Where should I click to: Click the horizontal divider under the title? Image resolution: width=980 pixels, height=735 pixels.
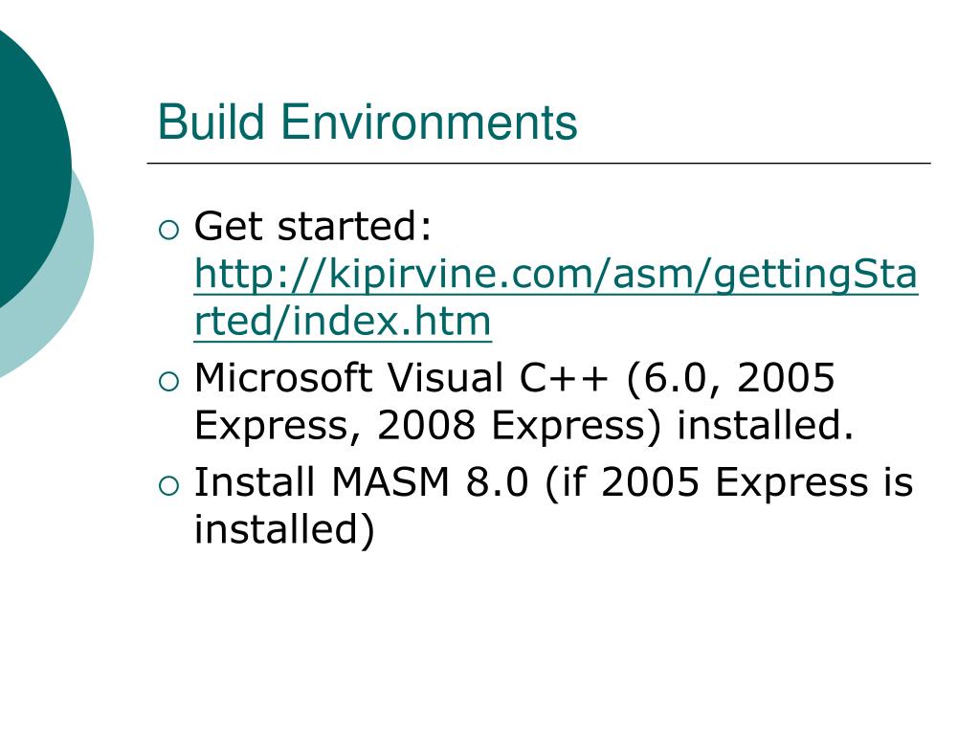click(539, 163)
